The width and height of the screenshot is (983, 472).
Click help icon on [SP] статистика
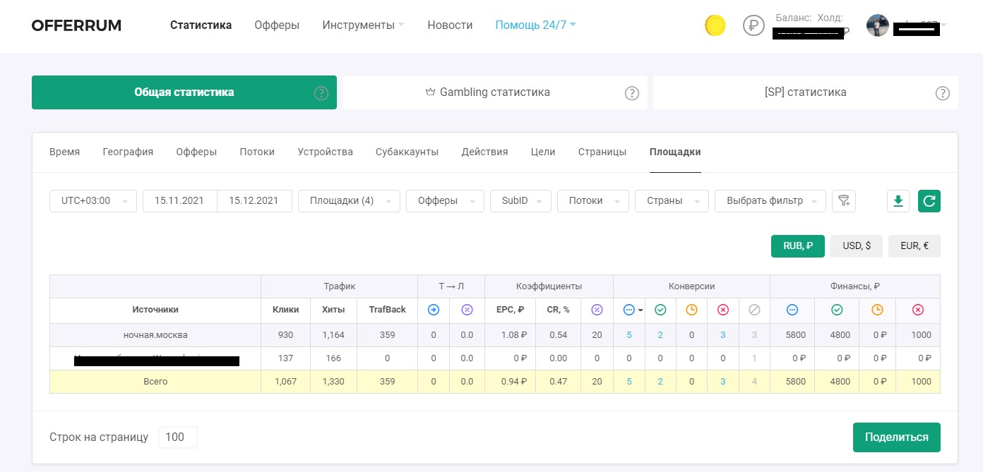(943, 93)
